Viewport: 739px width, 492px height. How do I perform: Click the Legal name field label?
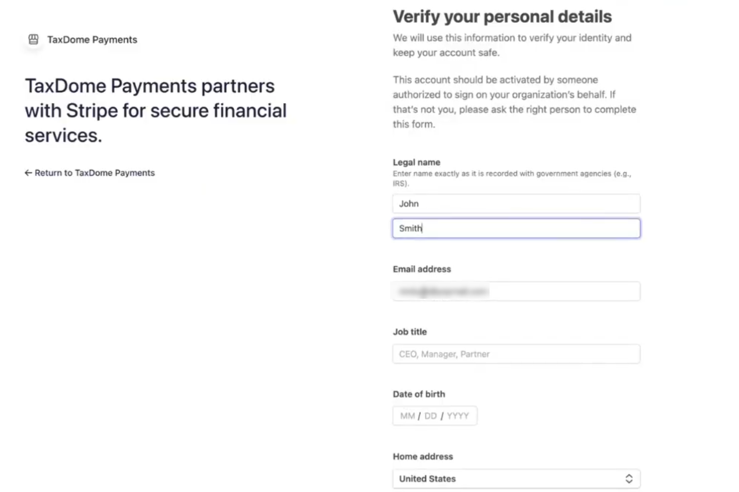point(416,162)
